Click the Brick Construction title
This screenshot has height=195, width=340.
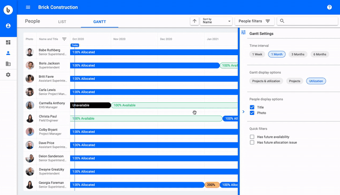58,7
